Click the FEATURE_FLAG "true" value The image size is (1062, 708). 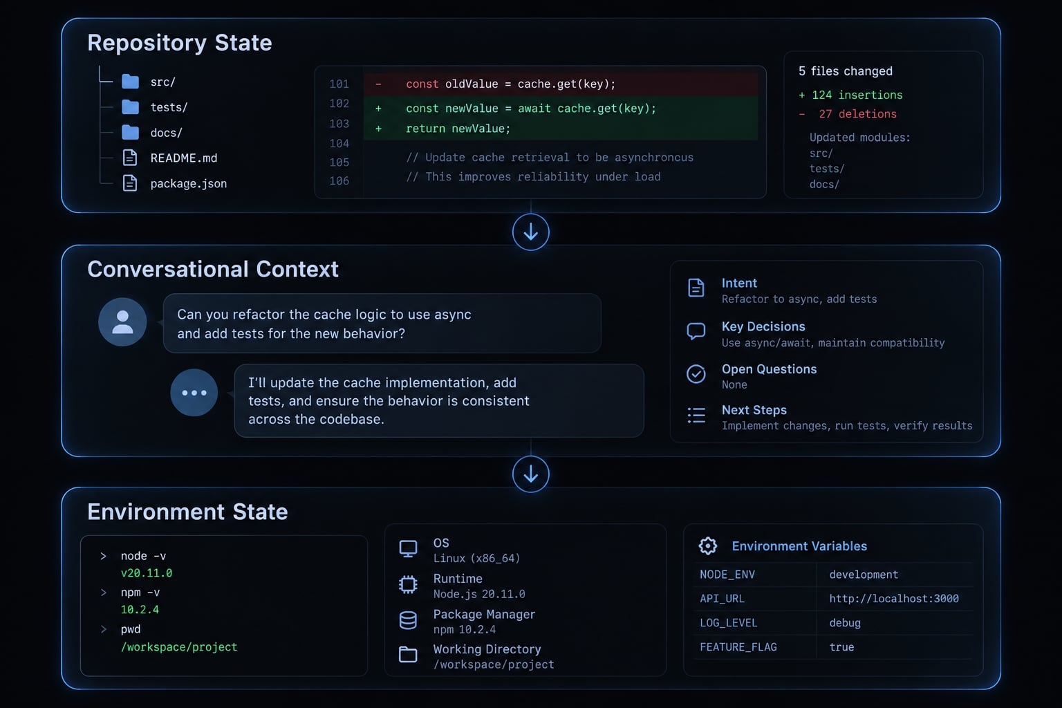[x=841, y=647]
